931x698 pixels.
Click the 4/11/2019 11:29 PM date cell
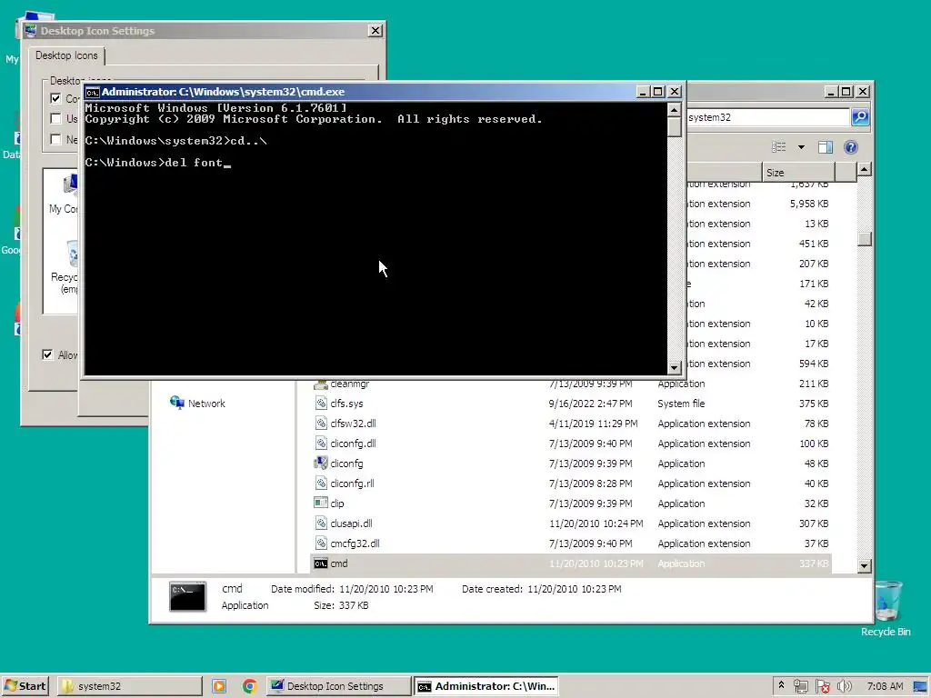click(x=593, y=424)
